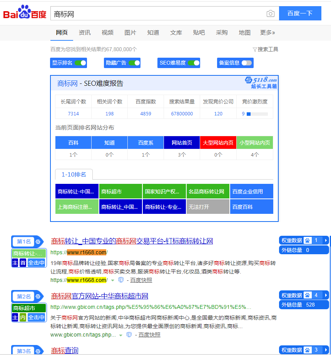Screen dimensions: 331x355
Task: Open the 更多» menu
Action: pos(267,33)
